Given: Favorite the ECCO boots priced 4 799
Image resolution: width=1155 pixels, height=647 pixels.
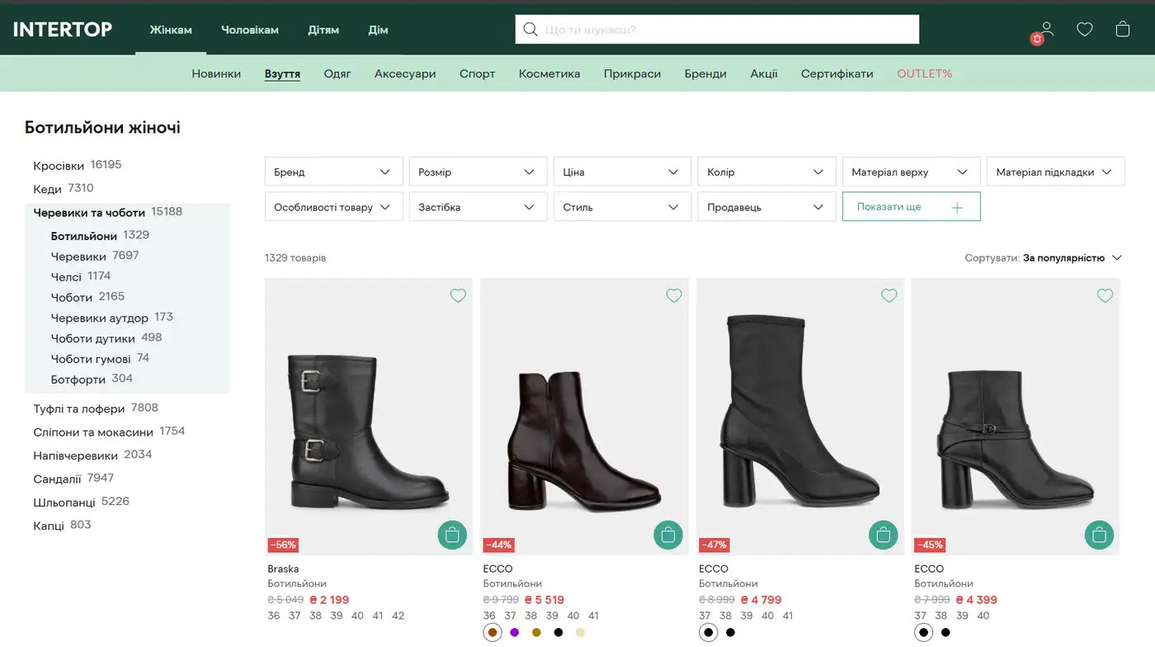Looking at the screenshot, I should (x=889, y=295).
